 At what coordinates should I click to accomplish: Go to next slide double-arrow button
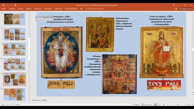click(193, 94)
